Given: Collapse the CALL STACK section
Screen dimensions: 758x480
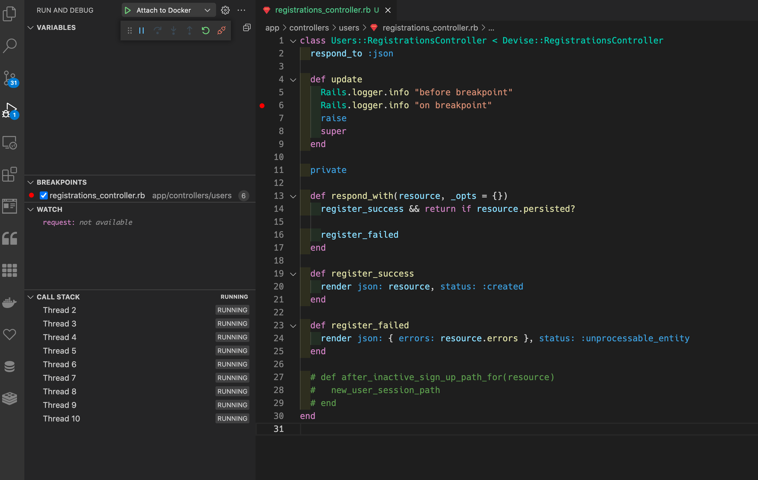Looking at the screenshot, I should [x=30, y=297].
